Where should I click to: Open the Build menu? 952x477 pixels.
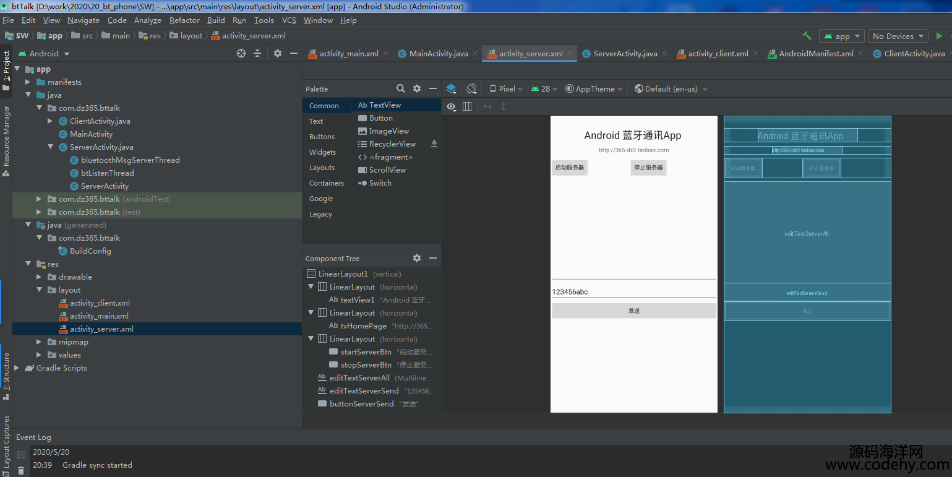pyautogui.click(x=216, y=20)
